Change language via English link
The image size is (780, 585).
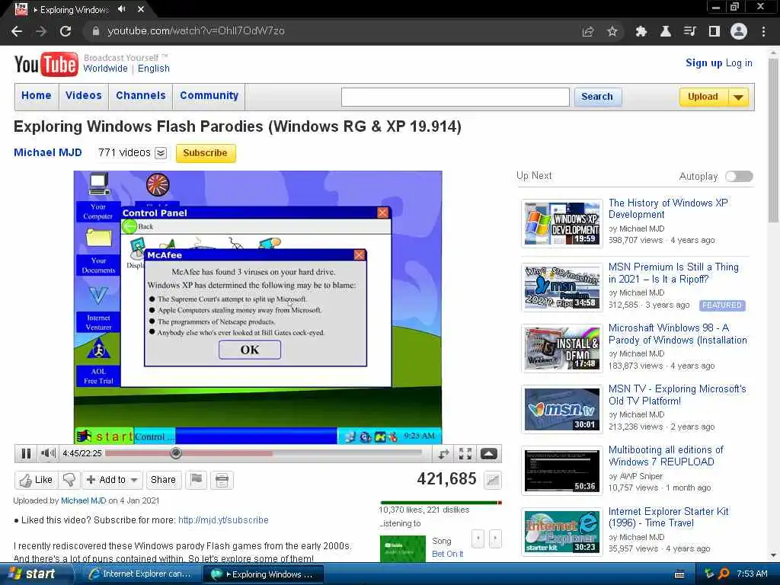(154, 69)
